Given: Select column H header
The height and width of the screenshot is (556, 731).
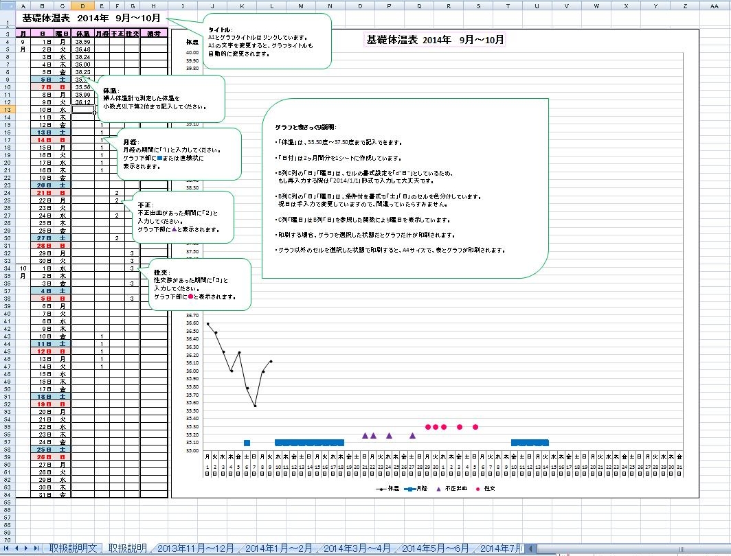Looking at the screenshot, I should pyautogui.click(x=153, y=6).
